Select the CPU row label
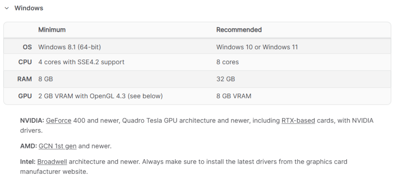 [25, 62]
